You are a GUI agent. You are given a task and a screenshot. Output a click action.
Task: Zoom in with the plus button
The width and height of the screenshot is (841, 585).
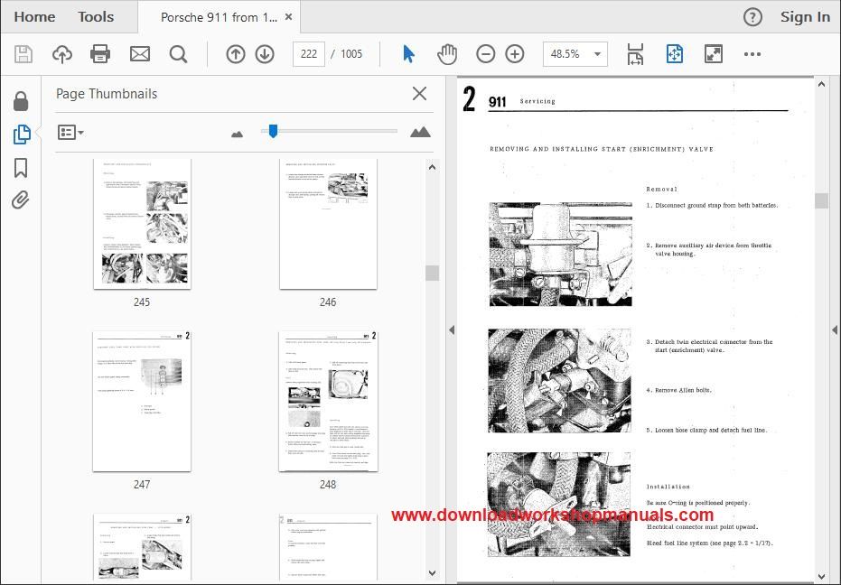tap(515, 54)
